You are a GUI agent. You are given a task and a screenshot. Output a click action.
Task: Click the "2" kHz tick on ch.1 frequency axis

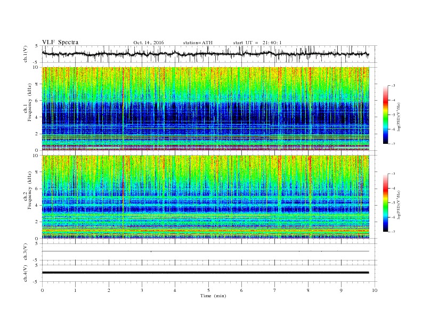(x=37, y=134)
